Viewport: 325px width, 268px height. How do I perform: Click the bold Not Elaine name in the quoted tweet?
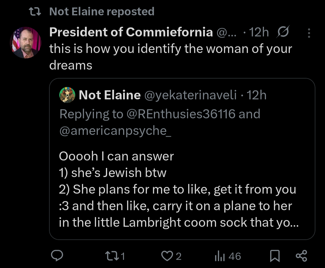click(x=110, y=95)
